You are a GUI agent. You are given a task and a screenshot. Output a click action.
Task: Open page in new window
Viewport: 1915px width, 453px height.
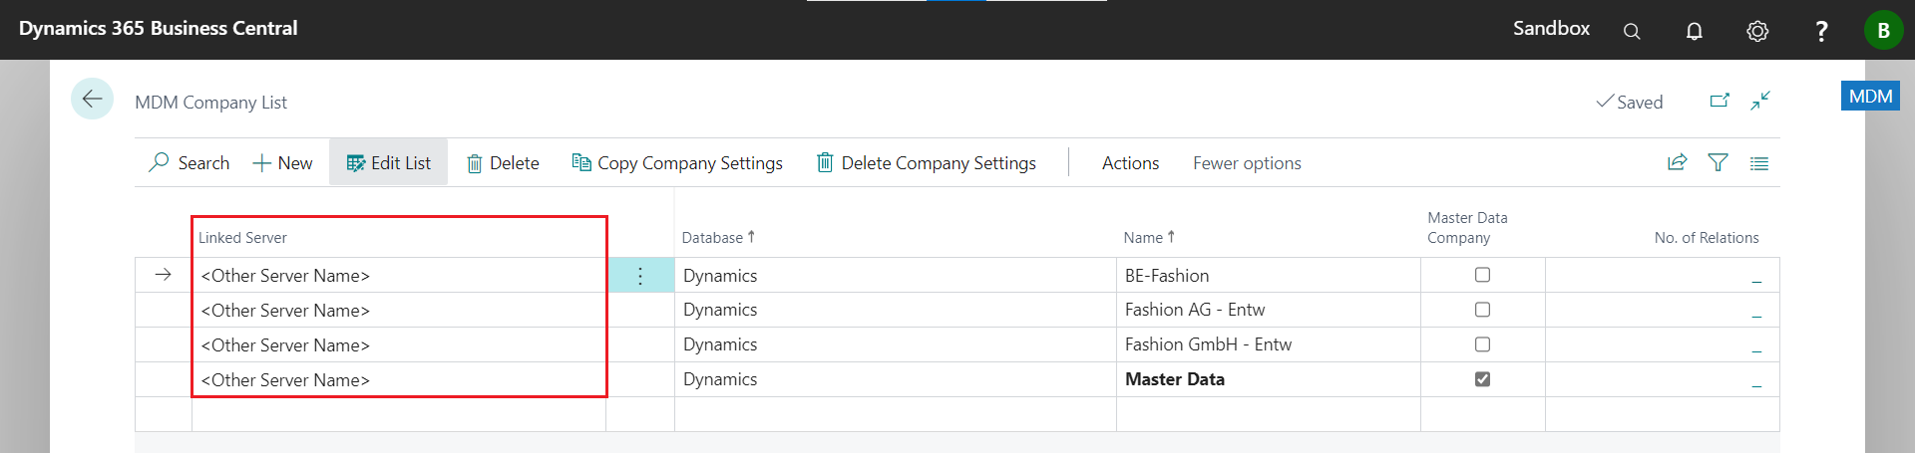[1720, 101]
